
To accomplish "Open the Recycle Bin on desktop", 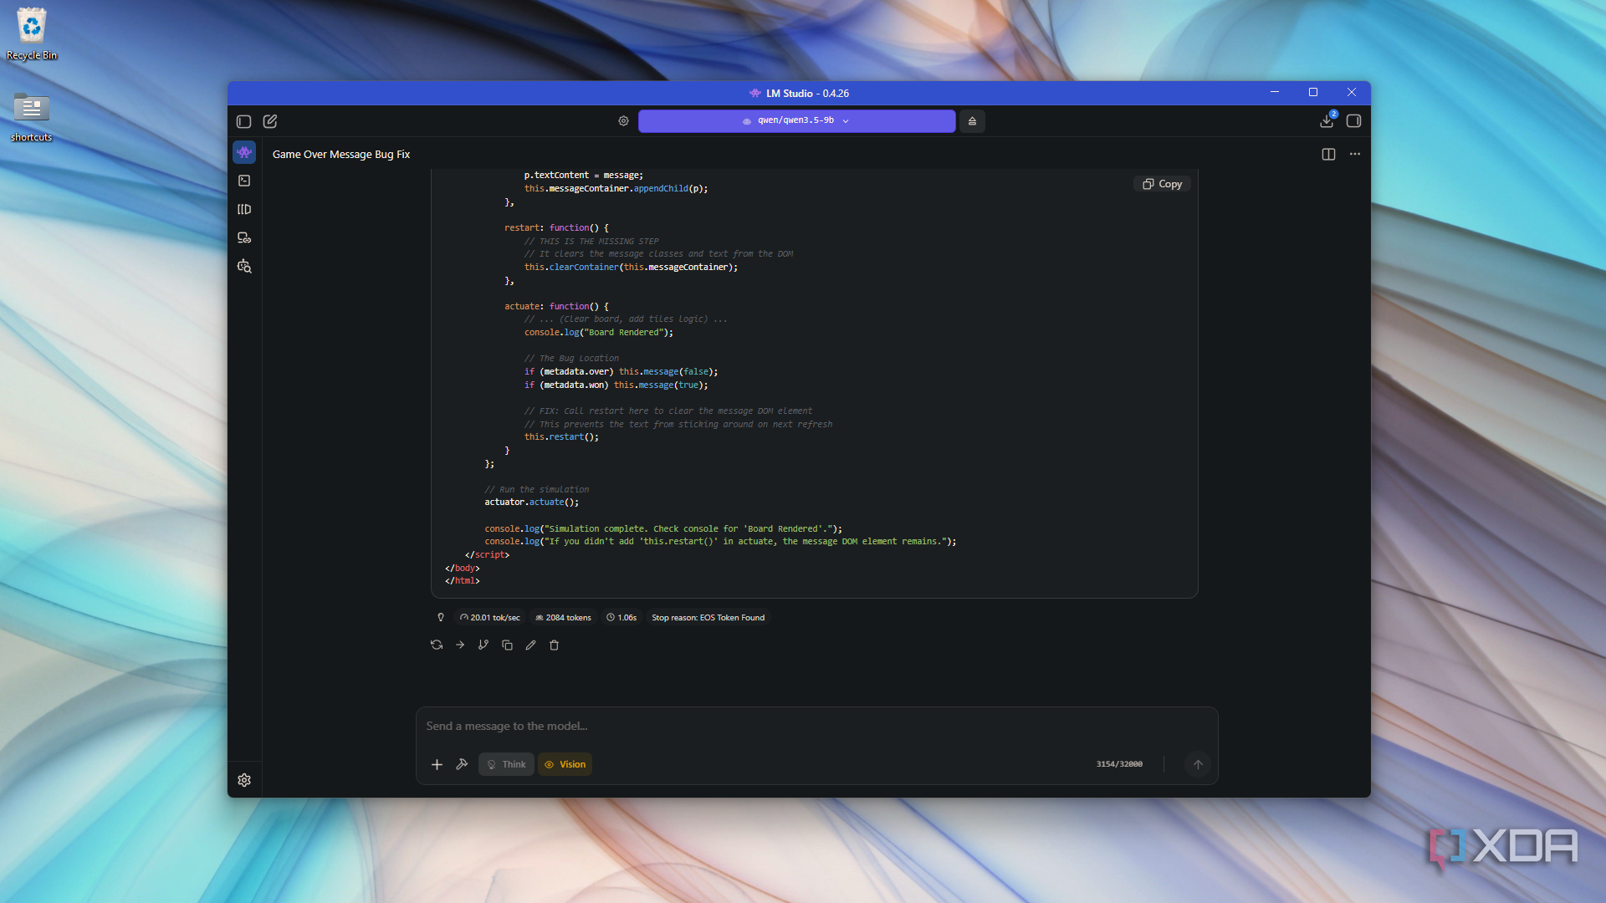I will (32, 34).
